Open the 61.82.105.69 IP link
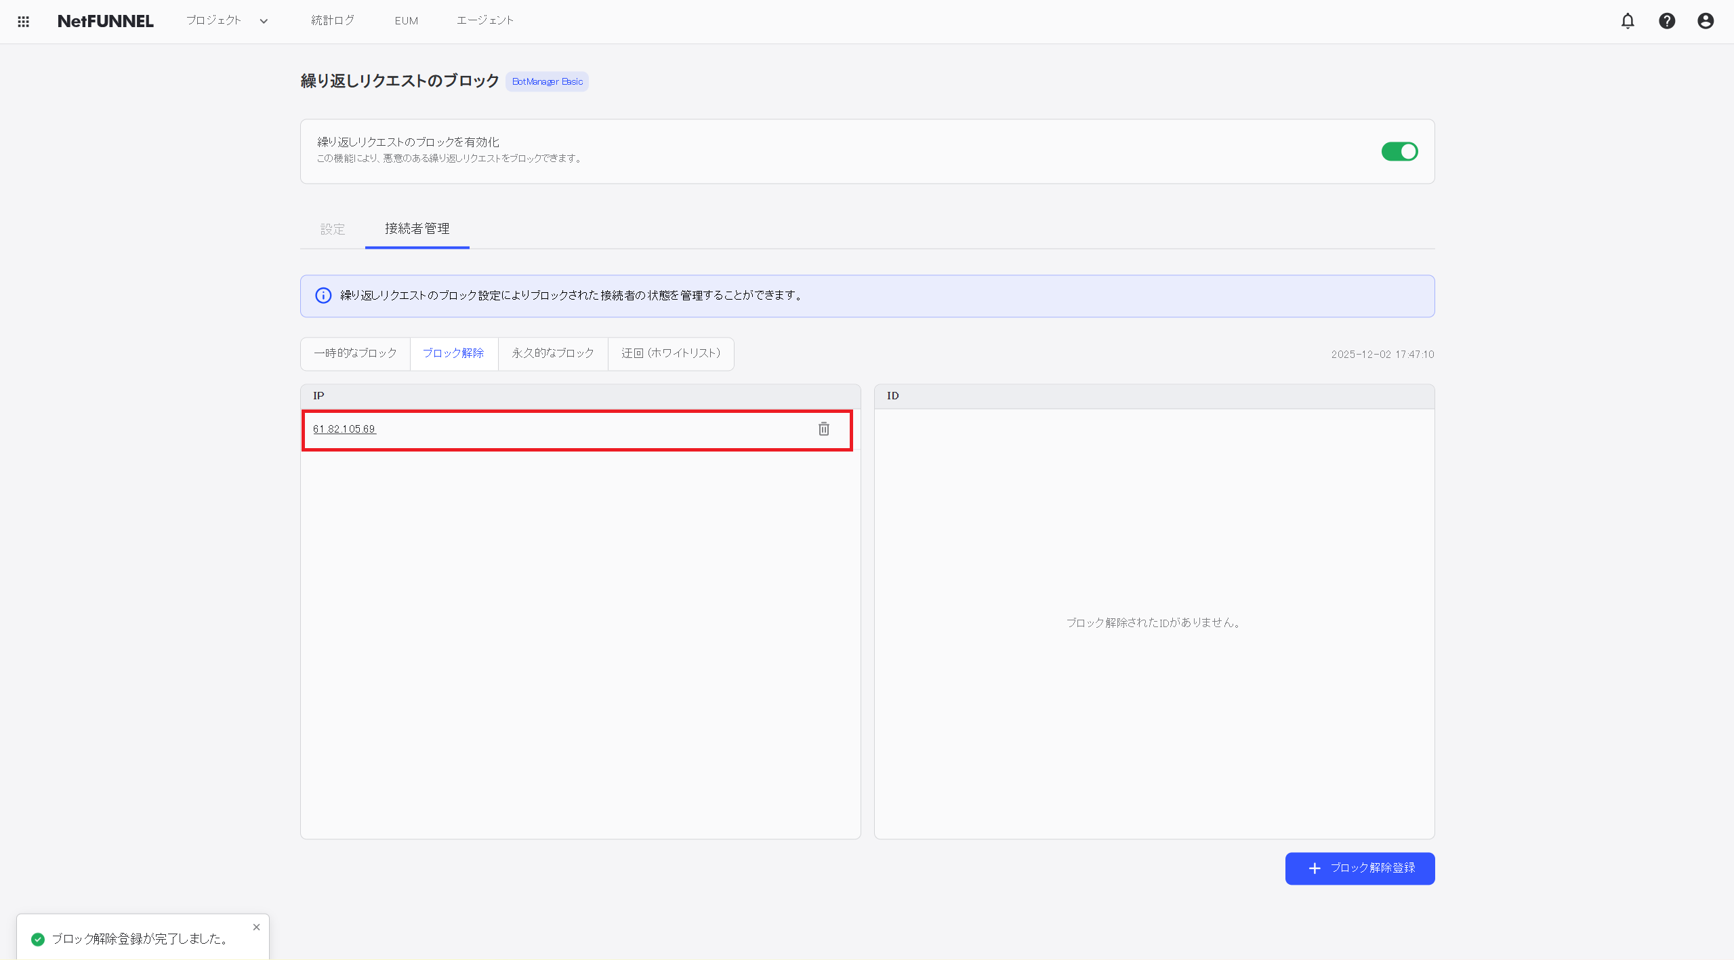 (344, 429)
